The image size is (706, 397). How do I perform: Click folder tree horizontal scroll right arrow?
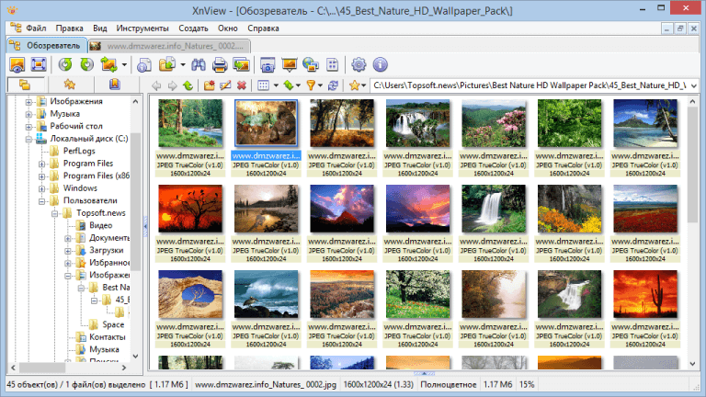click(124, 368)
